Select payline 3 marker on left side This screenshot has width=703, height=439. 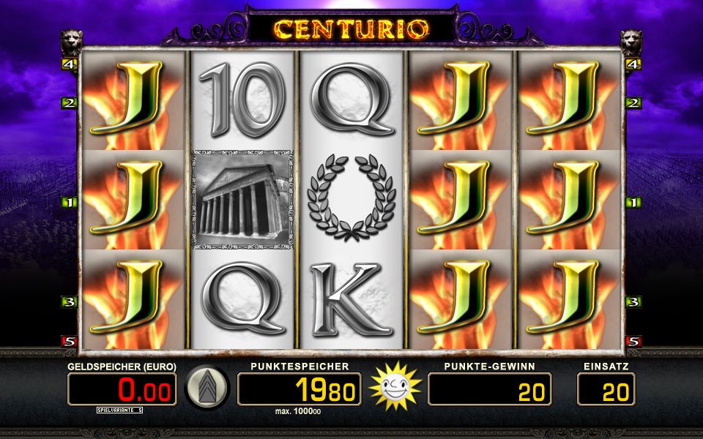[x=69, y=302]
